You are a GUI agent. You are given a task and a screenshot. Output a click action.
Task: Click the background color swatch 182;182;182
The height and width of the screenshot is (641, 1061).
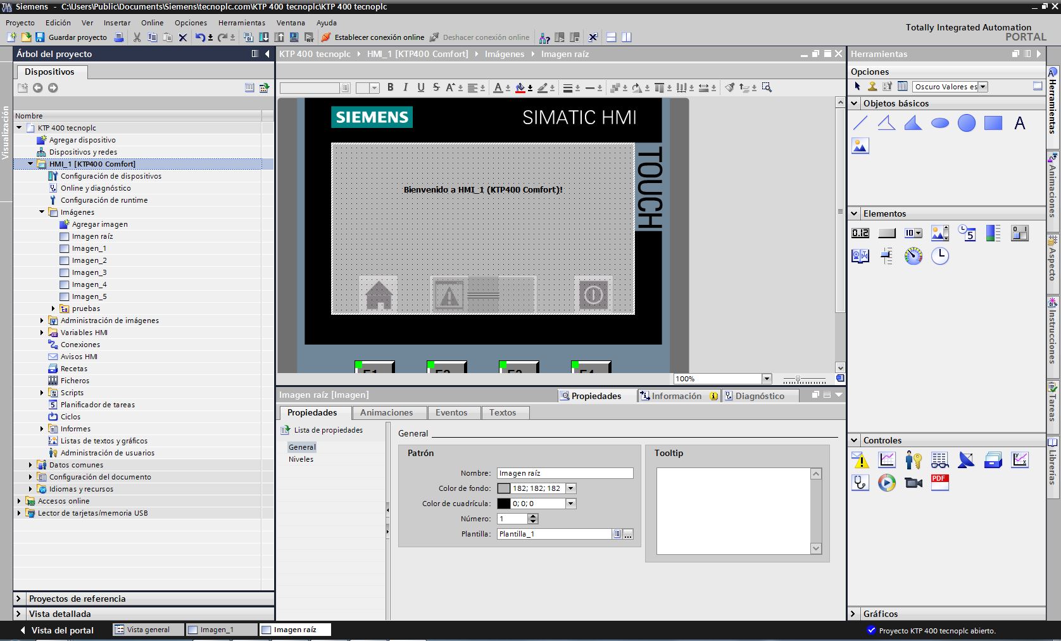(504, 488)
